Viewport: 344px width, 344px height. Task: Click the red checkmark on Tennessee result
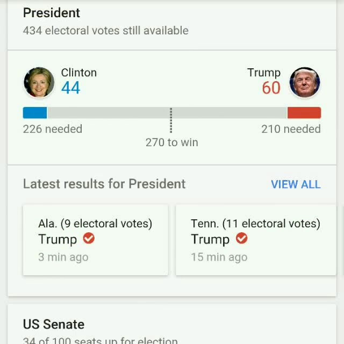(242, 238)
